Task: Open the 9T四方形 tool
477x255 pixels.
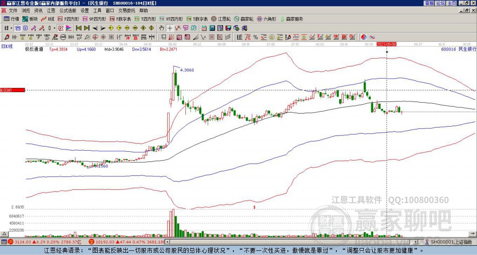Action: tap(171, 19)
